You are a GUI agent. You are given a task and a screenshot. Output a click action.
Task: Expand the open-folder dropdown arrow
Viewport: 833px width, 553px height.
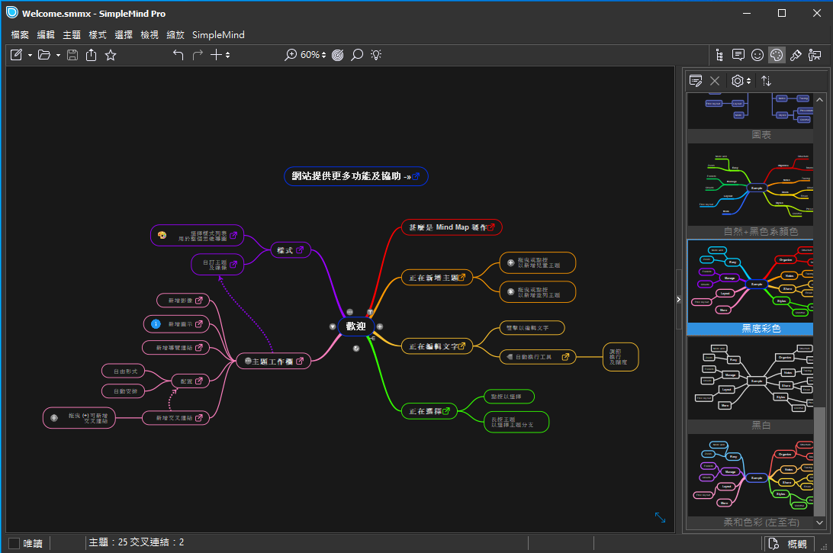click(58, 55)
